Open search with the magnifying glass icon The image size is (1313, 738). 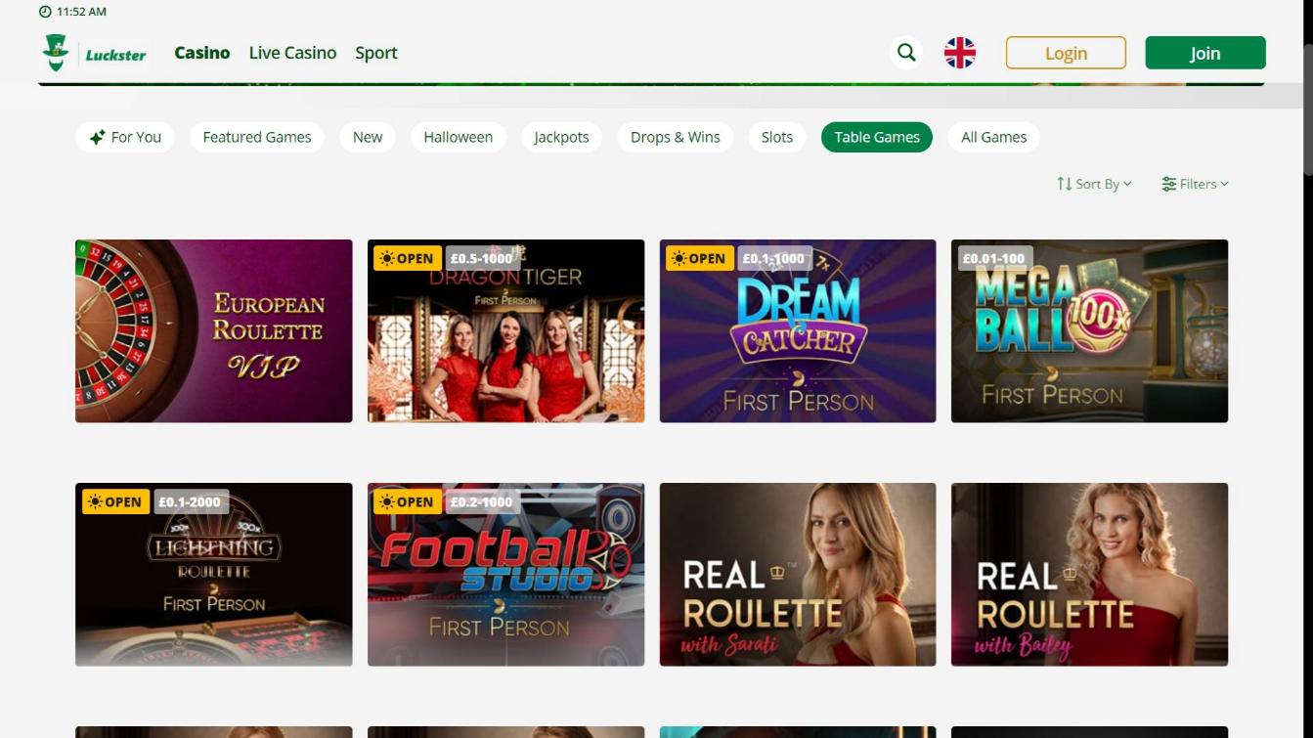[x=906, y=53]
